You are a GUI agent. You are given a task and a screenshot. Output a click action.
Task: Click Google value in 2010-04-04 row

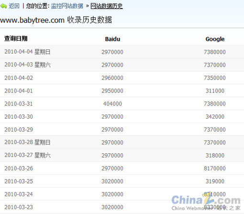pyautogui.click(x=215, y=52)
